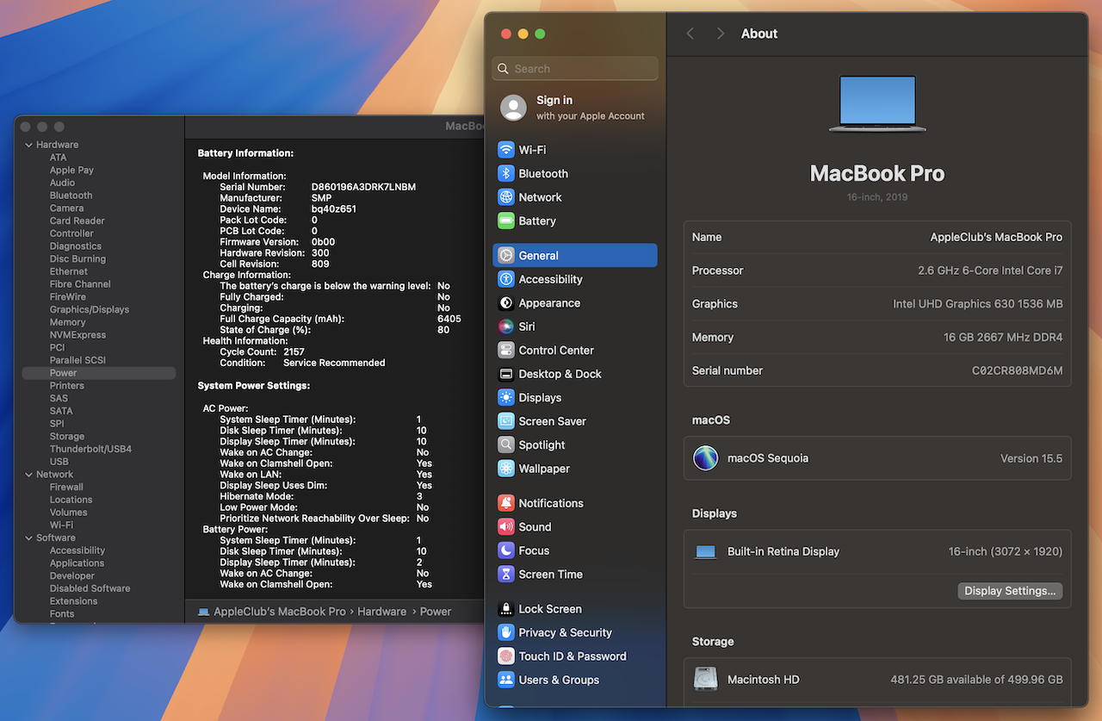Click the Control Center icon
This screenshot has width=1102, height=721.
[x=506, y=351]
